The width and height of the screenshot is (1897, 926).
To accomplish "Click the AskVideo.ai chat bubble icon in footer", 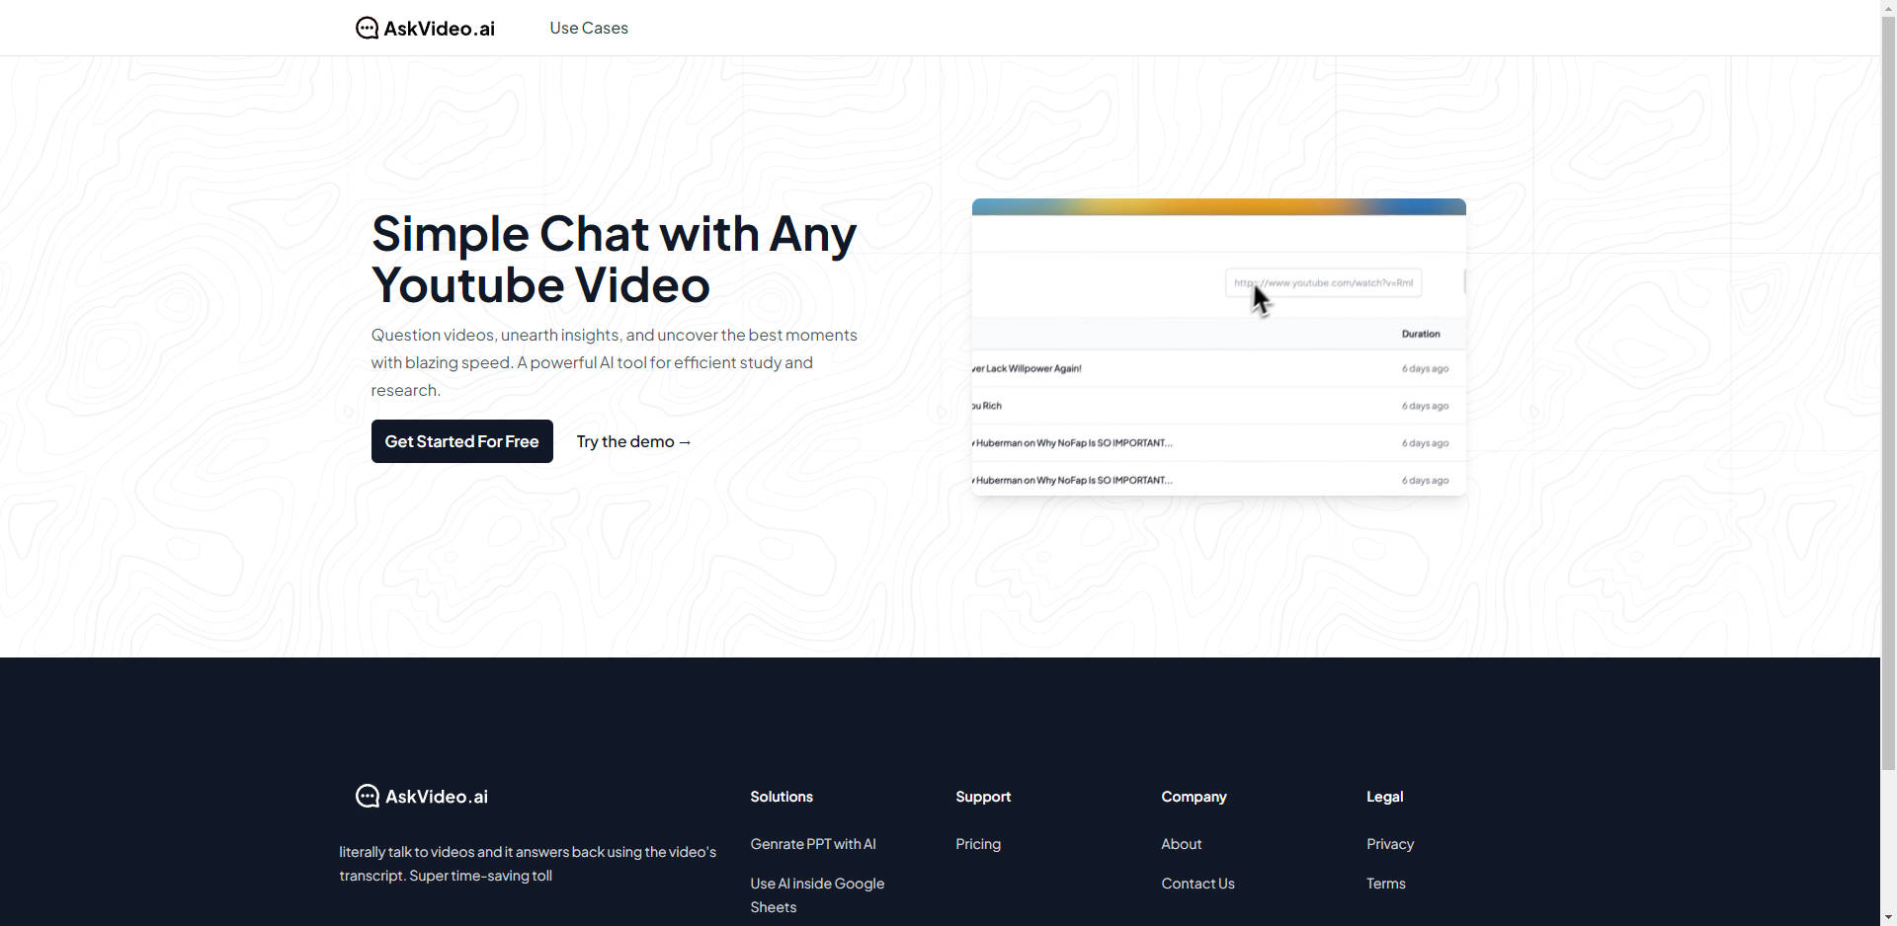I will pyautogui.click(x=367, y=796).
